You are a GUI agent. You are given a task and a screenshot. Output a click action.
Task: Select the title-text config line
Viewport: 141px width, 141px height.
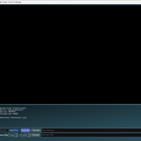[12, 110]
